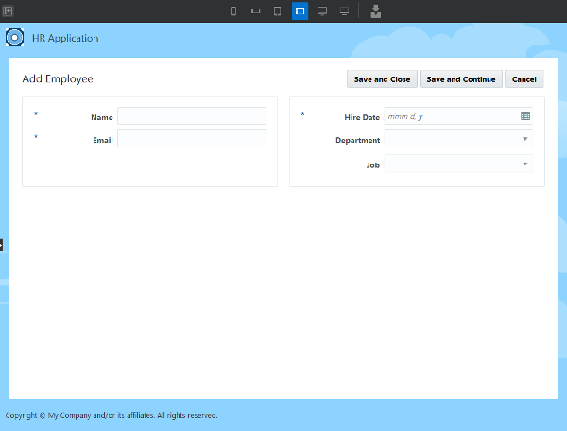Click the HR Application title text
Viewport: 567px width, 431px height.
[65, 38]
